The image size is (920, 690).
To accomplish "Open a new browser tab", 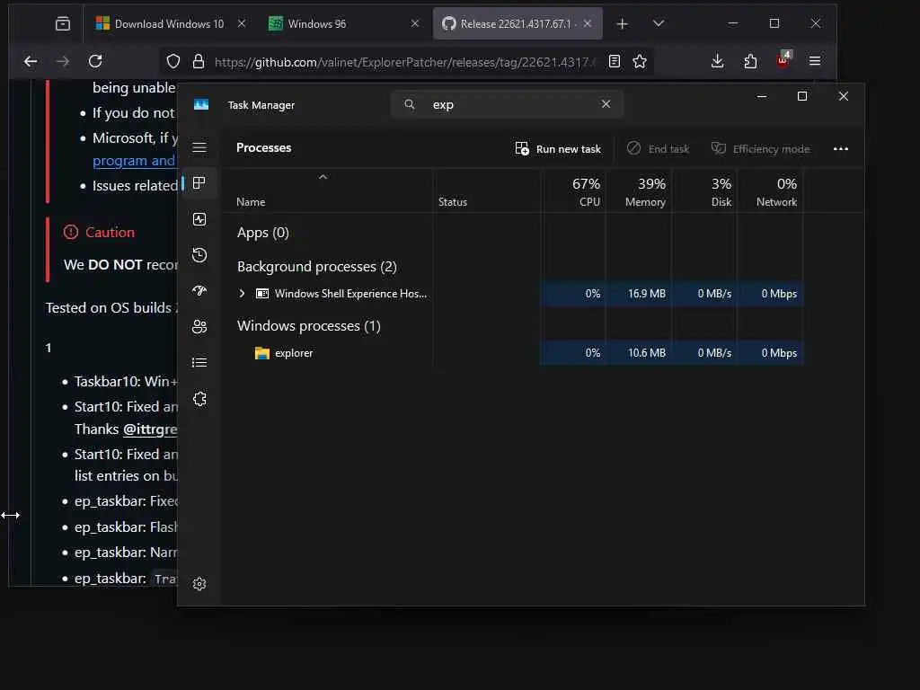I will click(623, 24).
